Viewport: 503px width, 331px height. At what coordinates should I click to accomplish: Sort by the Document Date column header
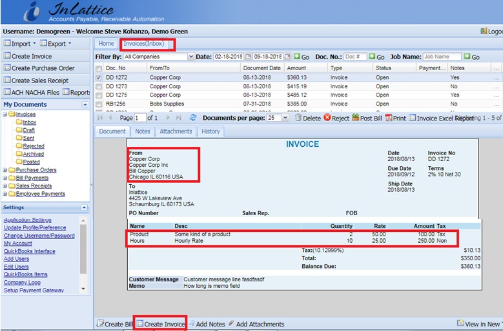[262, 68]
